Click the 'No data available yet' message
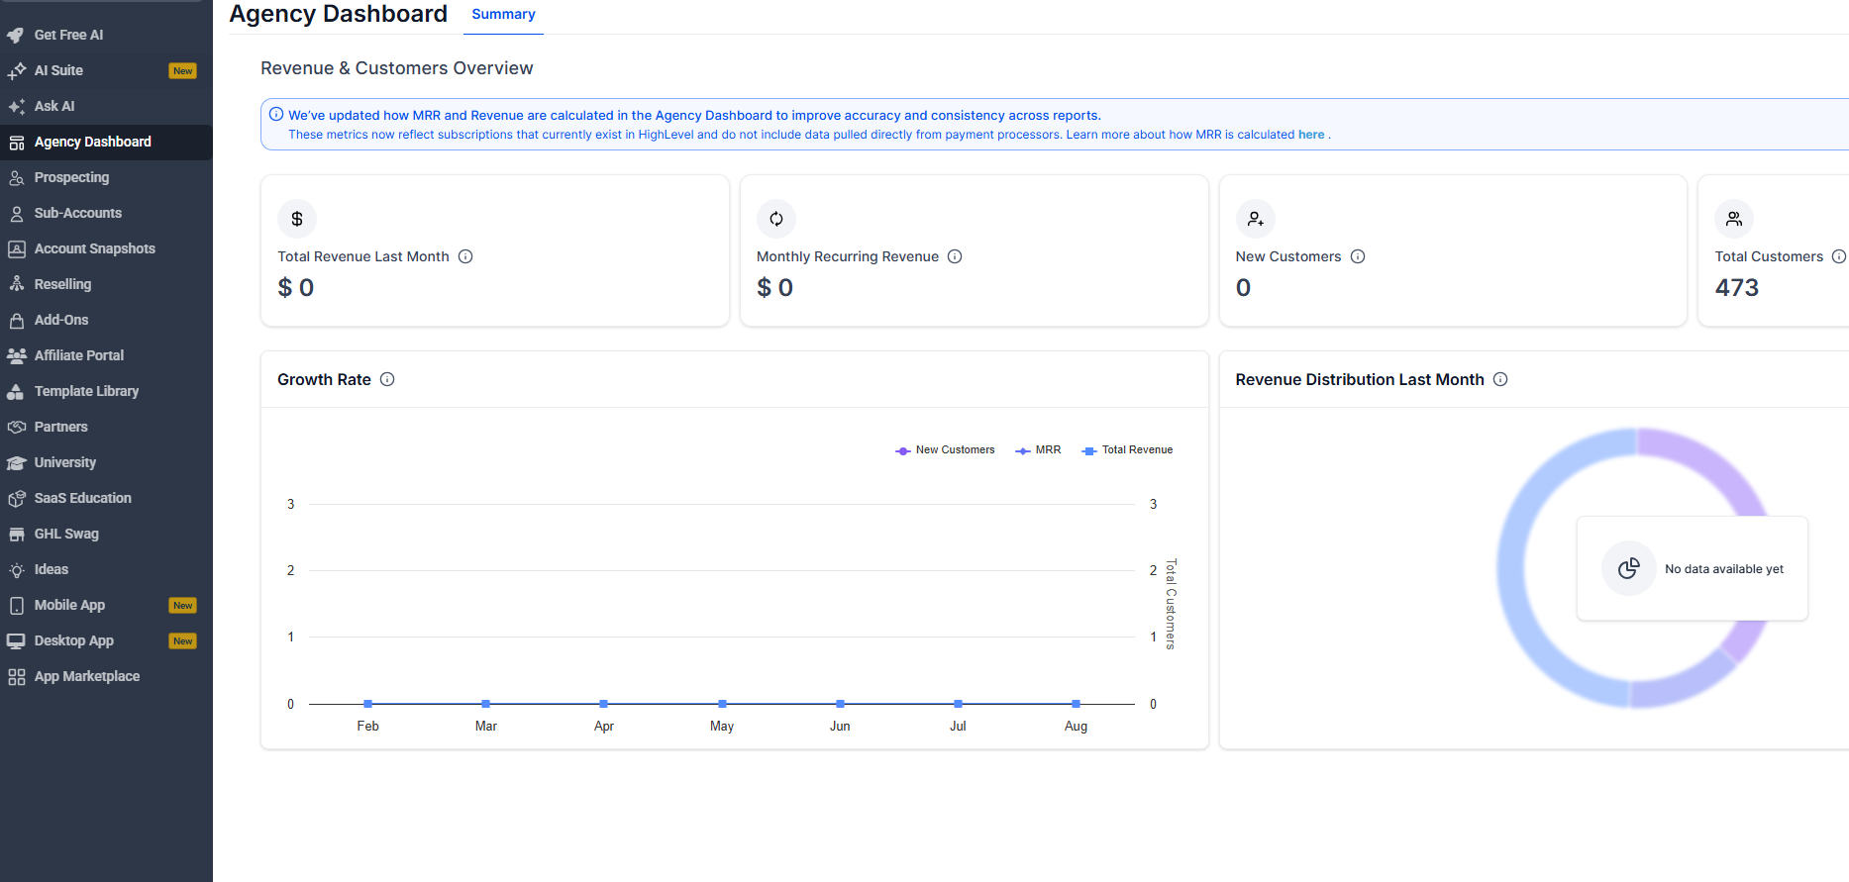 [x=1724, y=569]
